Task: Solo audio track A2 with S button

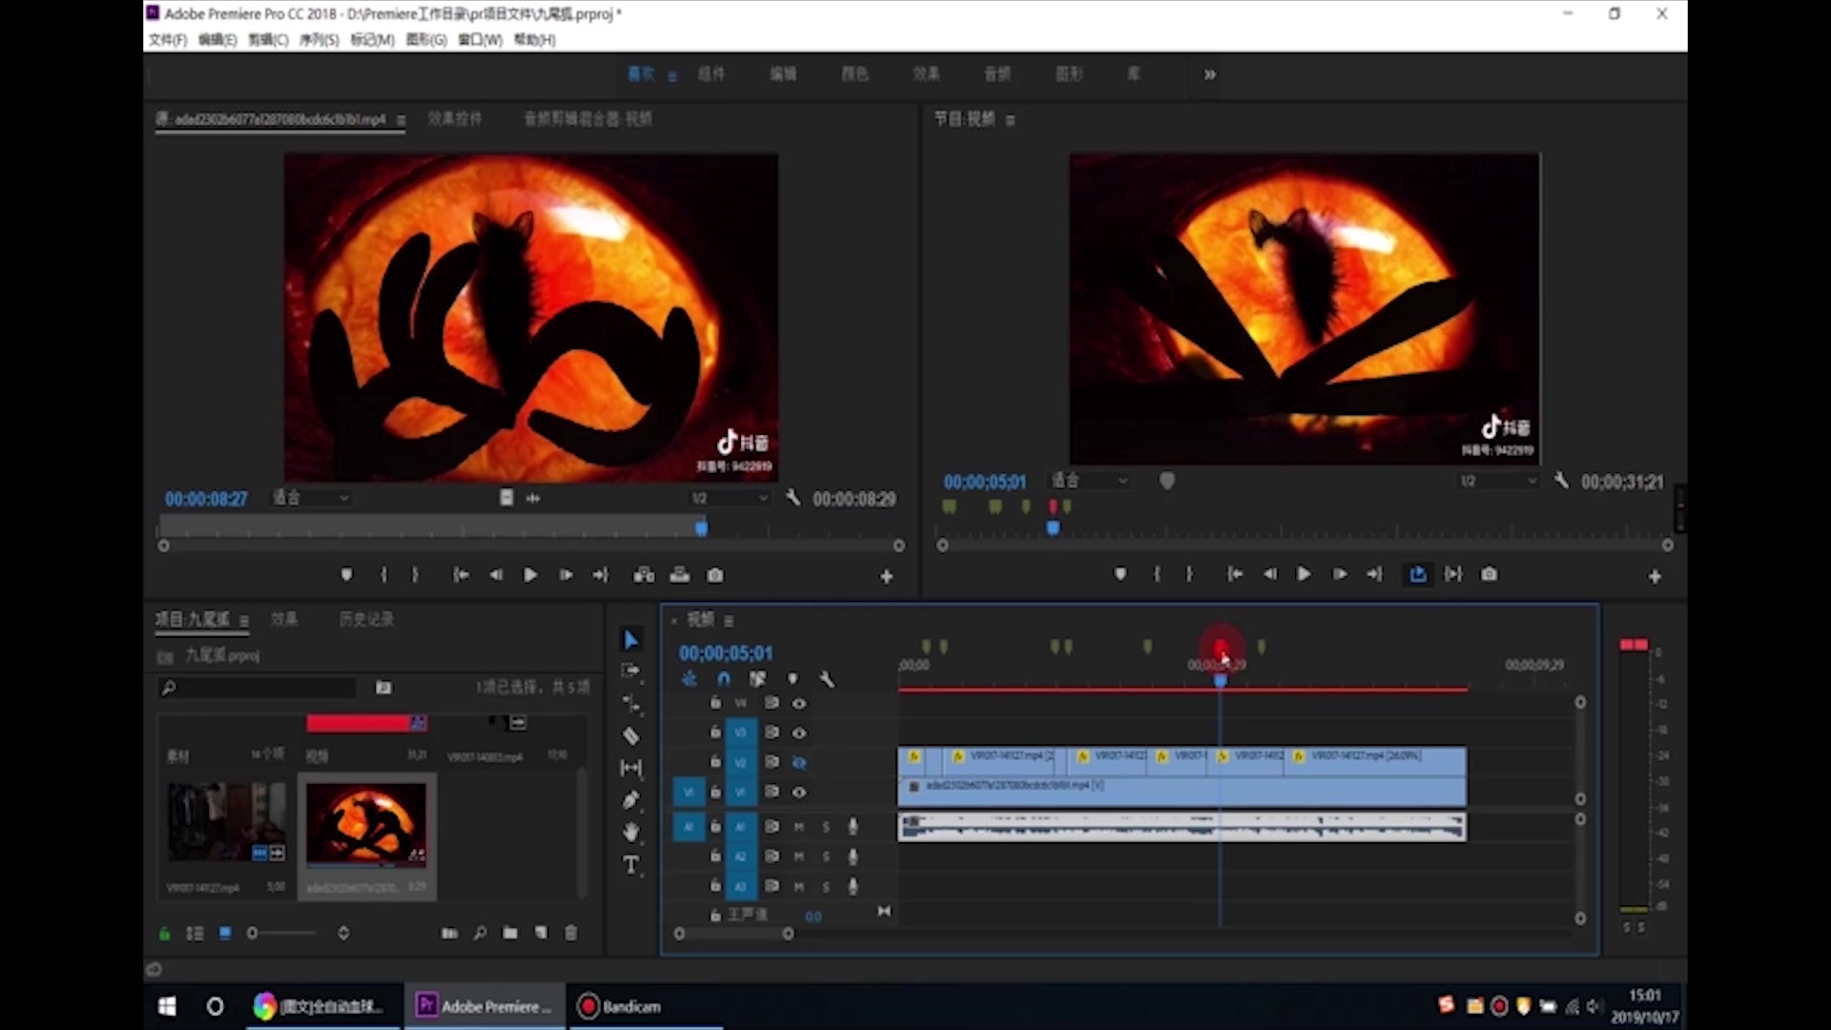Action: (826, 856)
